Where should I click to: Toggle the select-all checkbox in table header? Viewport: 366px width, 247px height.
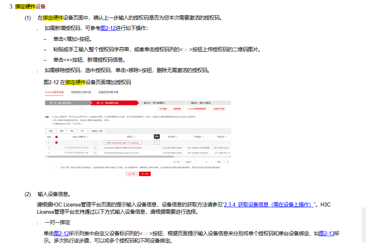point(57,136)
